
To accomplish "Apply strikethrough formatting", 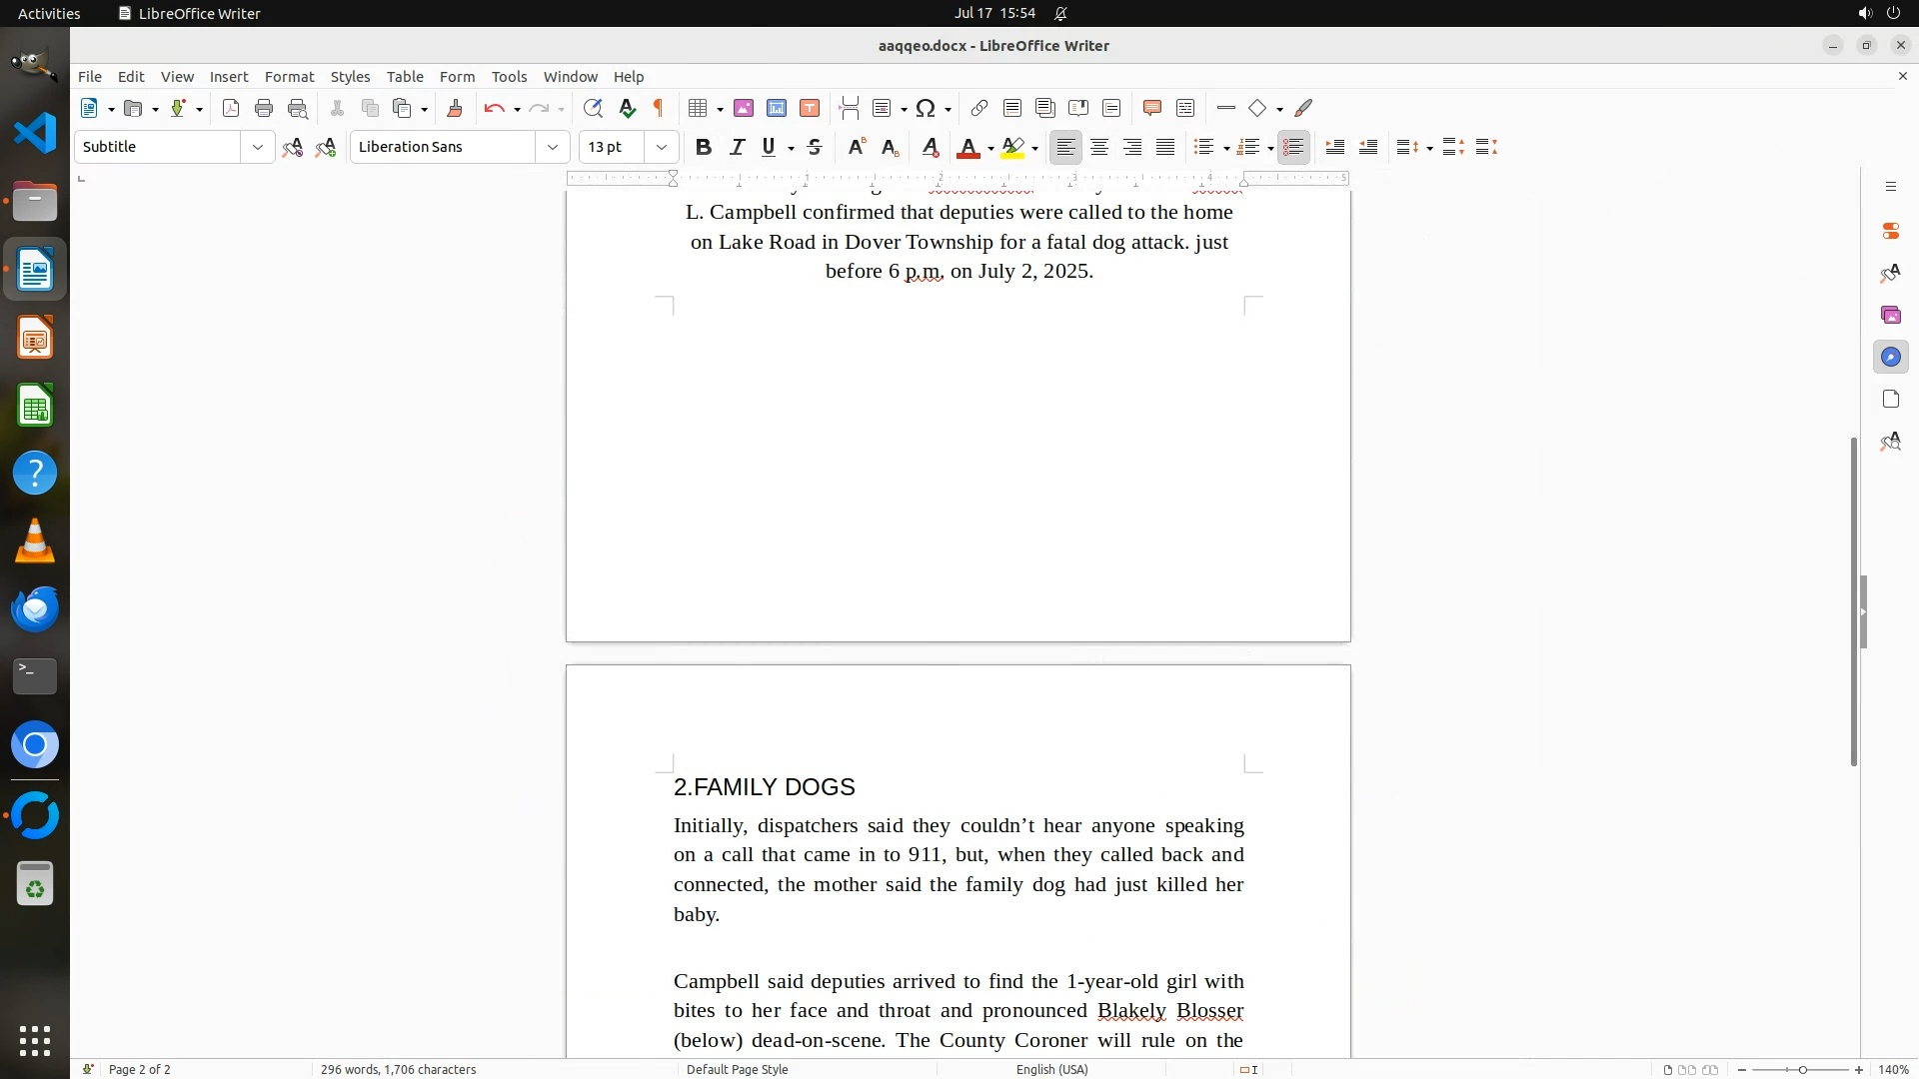I will [815, 148].
